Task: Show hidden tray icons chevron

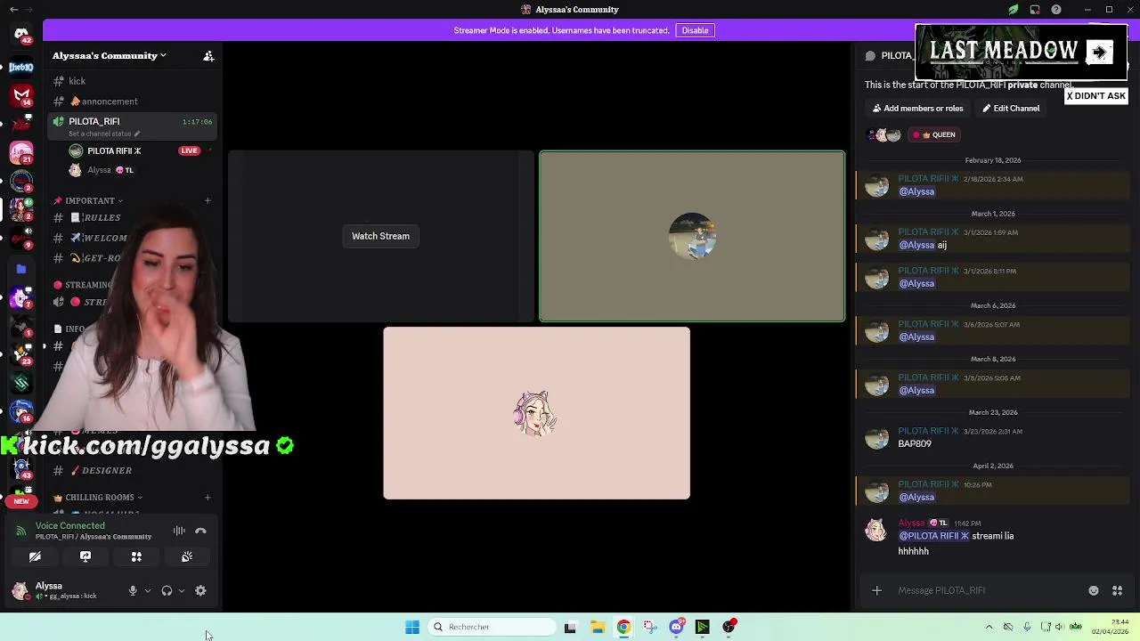Action: click(989, 627)
